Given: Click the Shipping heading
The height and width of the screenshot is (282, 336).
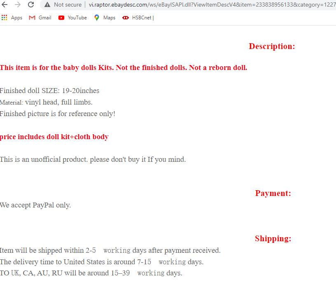Looking at the screenshot, I should tap(273, 238).
